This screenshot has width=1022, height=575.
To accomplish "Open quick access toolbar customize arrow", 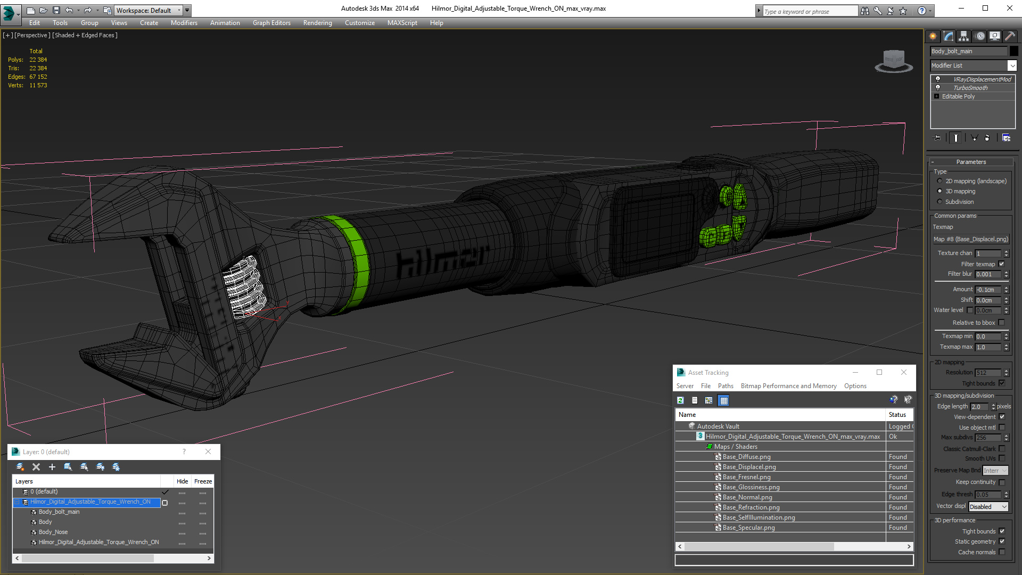I will point(187,10).
